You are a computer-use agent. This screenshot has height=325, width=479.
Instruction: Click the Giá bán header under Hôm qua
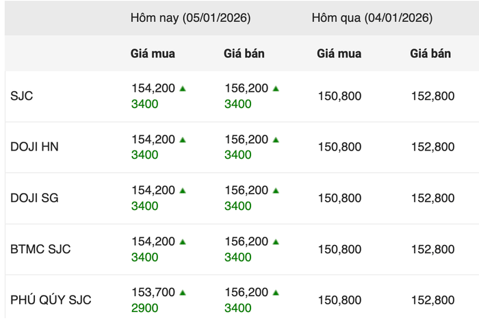[x=430, y=53]
